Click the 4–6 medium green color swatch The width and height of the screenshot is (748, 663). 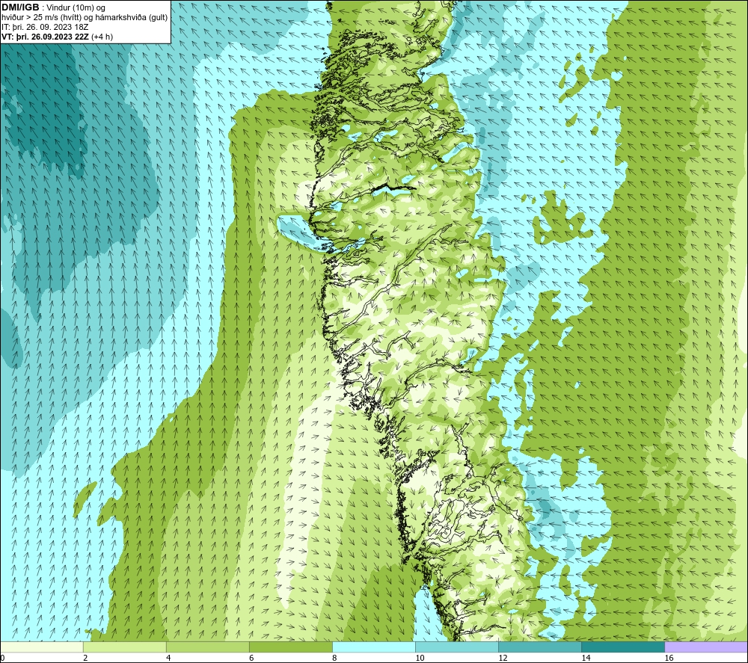click(x=207, y=647)
